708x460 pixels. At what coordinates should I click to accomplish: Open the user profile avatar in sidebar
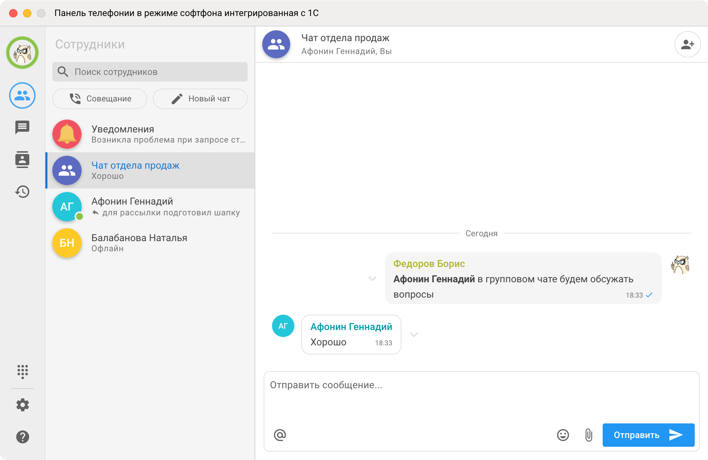click(22, 53)
